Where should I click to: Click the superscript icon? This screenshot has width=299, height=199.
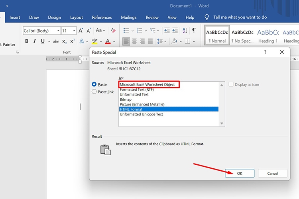[x=72, y=41]
